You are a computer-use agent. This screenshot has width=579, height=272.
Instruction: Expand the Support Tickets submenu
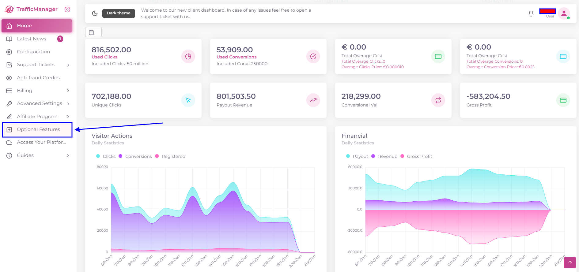click(x=37, y=65)
